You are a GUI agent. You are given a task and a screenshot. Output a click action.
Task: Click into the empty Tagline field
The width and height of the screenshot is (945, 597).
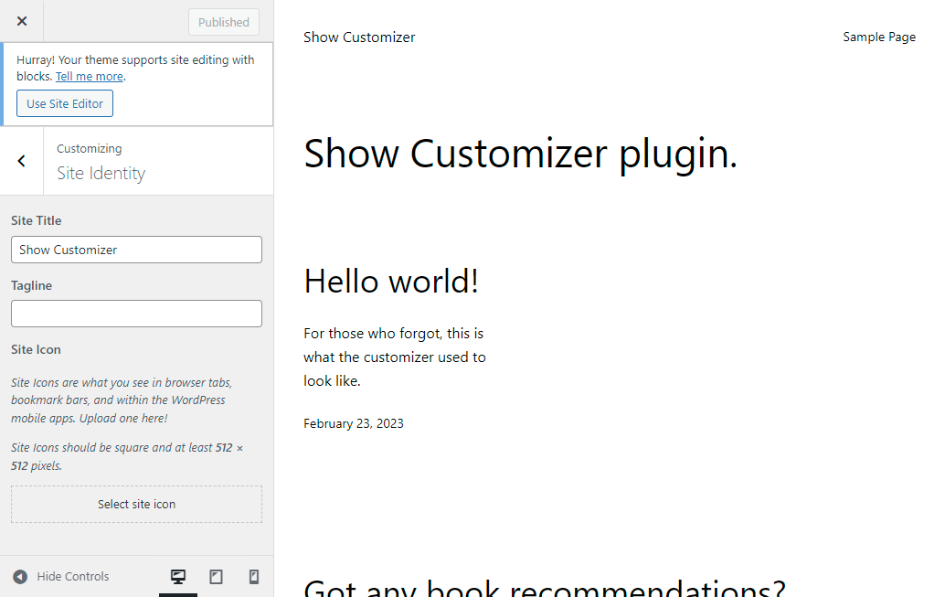[x=136, y=314]
